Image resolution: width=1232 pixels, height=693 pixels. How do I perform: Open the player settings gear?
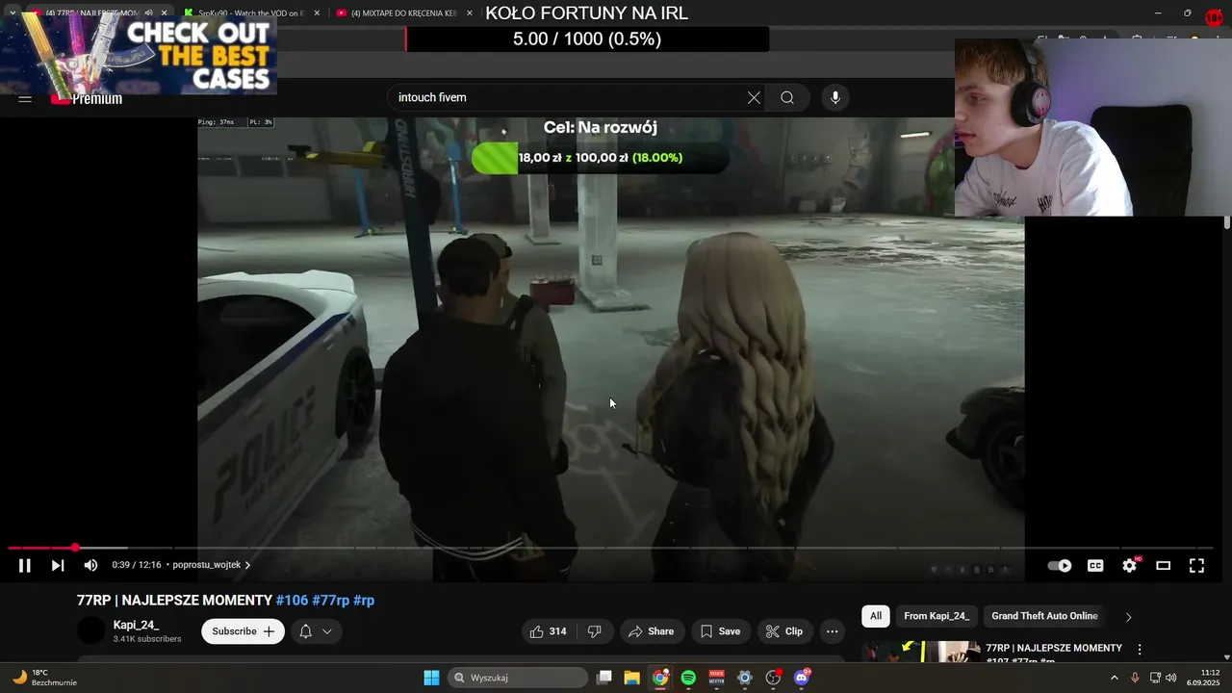pos(1130,566)
